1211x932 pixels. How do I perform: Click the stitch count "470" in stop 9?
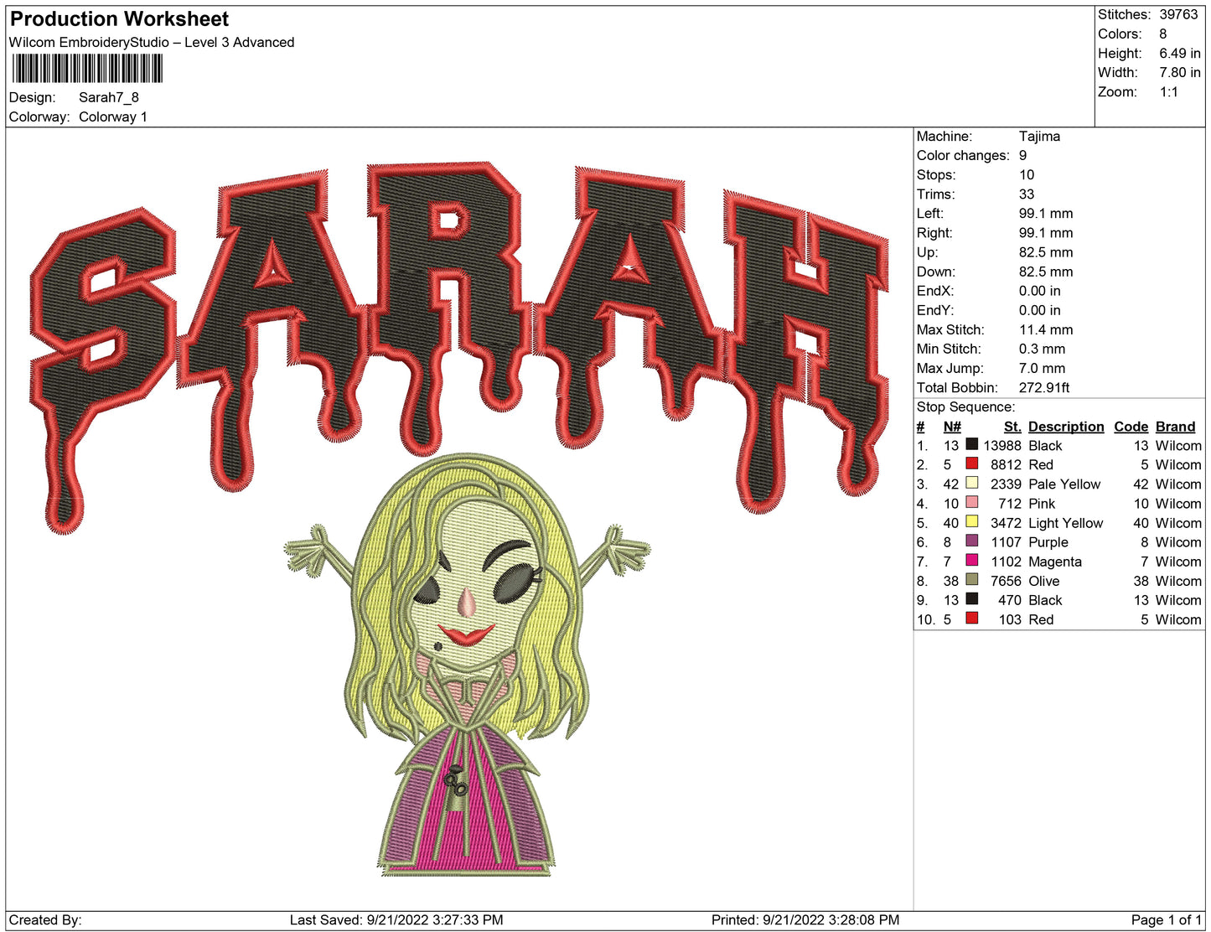[x=1010, y=600]
